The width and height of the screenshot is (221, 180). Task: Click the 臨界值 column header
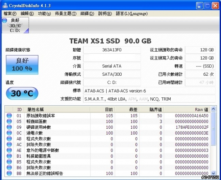[151, 109]
